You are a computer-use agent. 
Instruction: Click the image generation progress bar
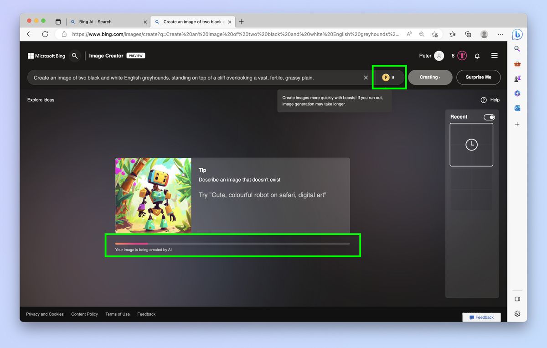tap(233, 244)
